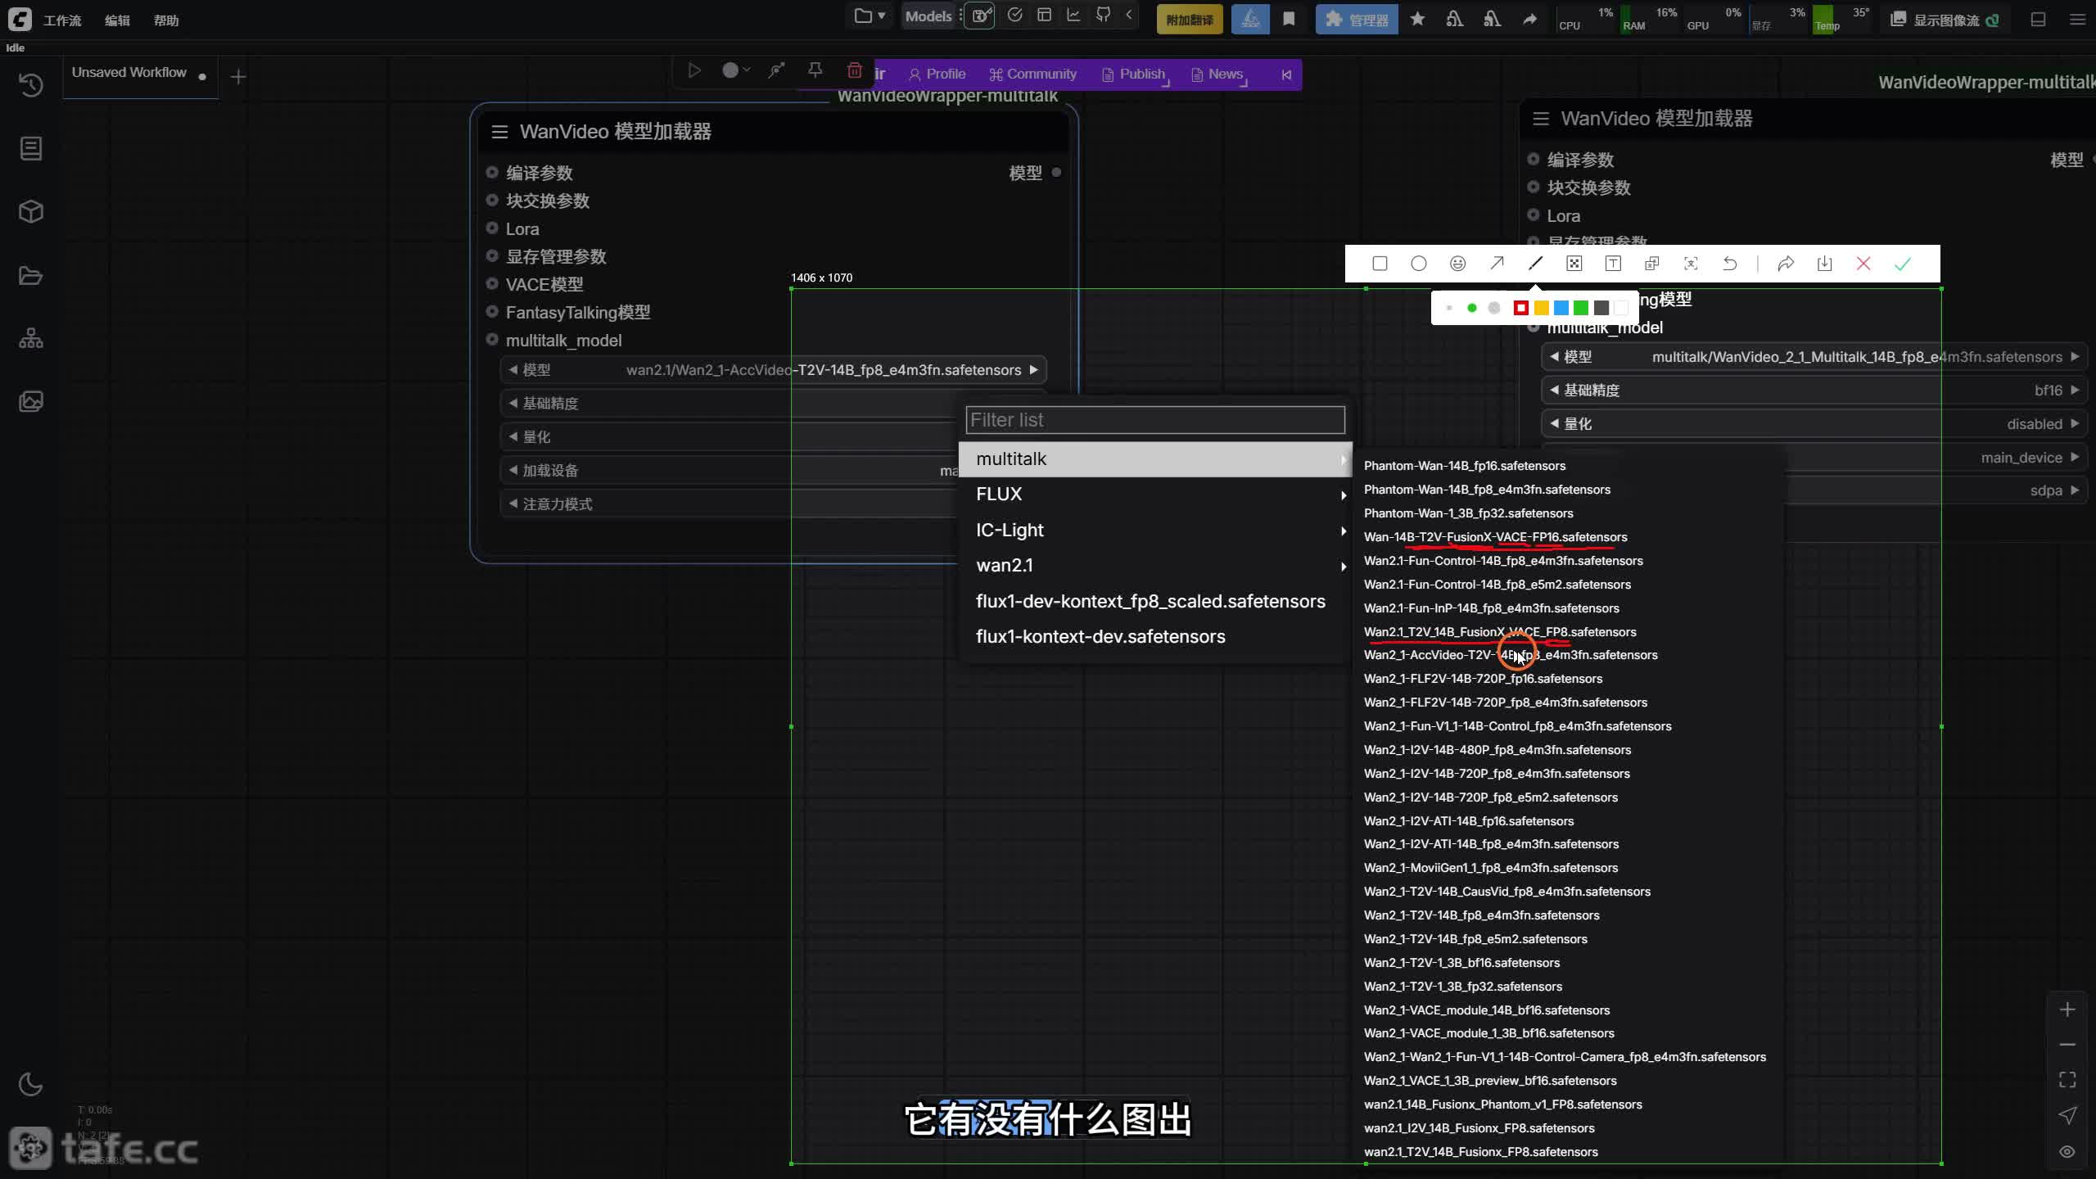Collapse the purple bar with arrow icon
The height and width of the screenshot is (1179, 2096).
click(x=1286, y=75)
